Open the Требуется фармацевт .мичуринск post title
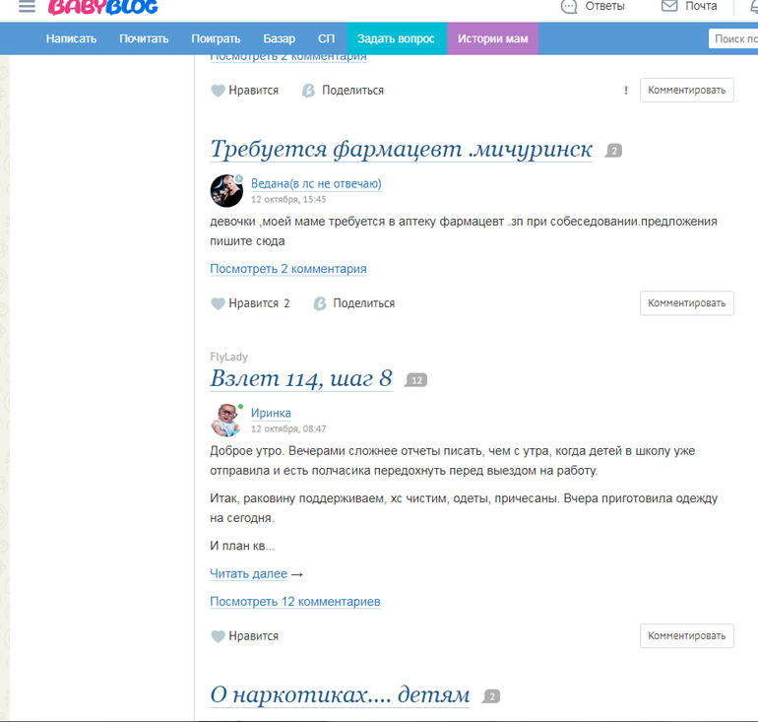Viewport: 758px width, 722px height. 402,150
